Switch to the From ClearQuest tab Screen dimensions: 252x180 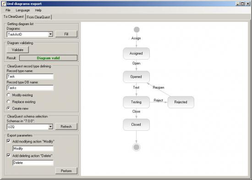[38, 17]
